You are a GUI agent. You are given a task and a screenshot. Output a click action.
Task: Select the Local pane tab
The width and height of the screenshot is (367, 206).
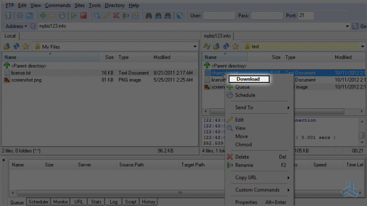coord(10,36)
